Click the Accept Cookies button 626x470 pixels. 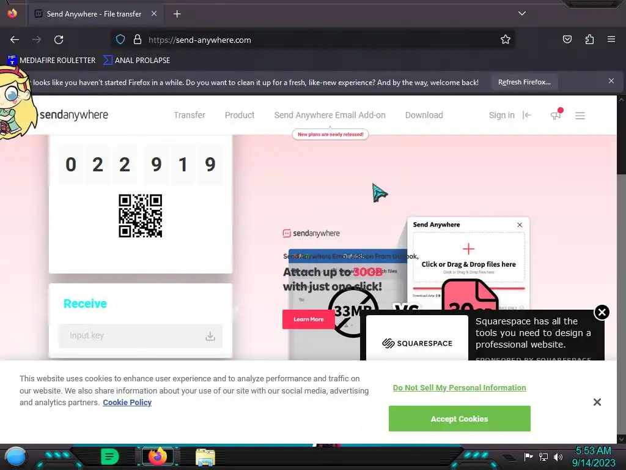(459, 419)
